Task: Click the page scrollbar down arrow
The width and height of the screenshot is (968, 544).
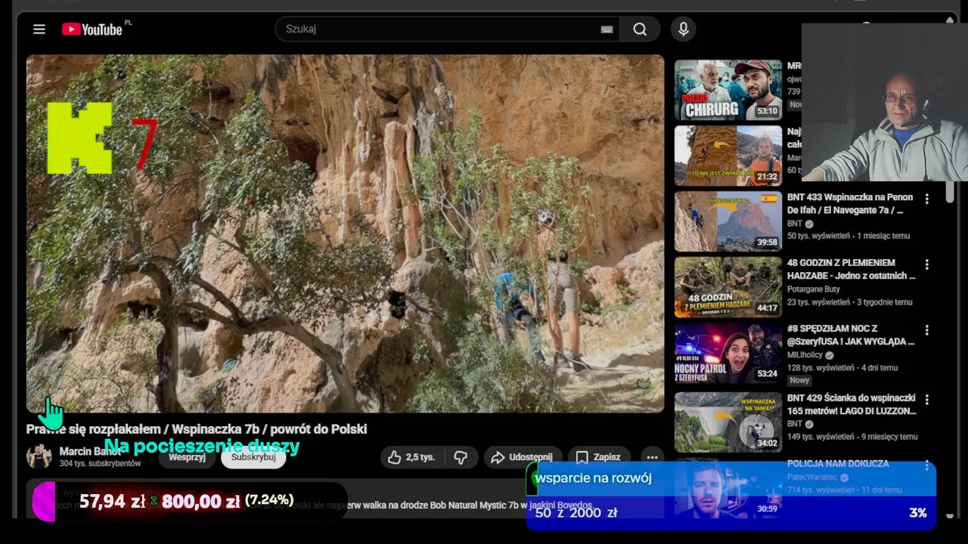Action: 950,517
